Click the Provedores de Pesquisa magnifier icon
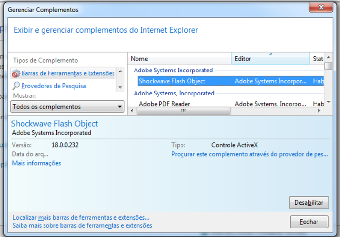The height and width of the screenshot is (237, 340). click(x=16, y=86)
